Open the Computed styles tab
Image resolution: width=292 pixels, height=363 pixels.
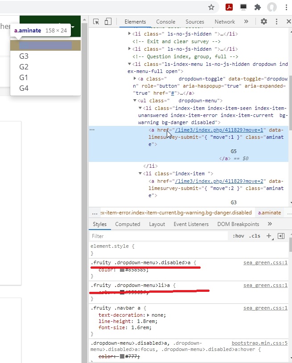click(127, 224)
